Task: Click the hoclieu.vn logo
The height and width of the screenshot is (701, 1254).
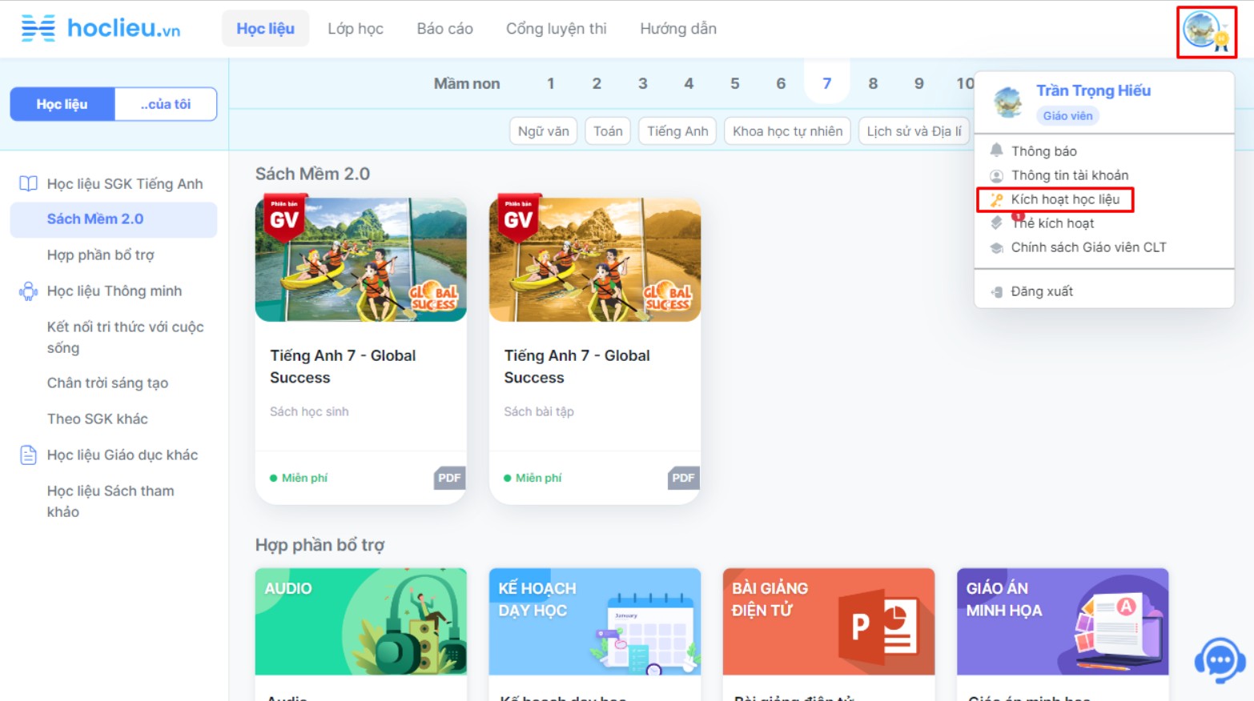Action: click(101, 28)
